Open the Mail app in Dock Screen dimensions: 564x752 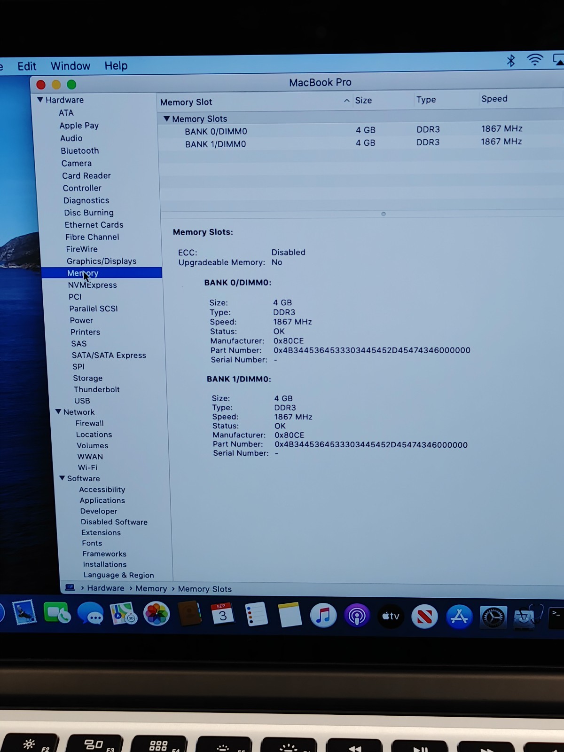click(x=24, y=612)
